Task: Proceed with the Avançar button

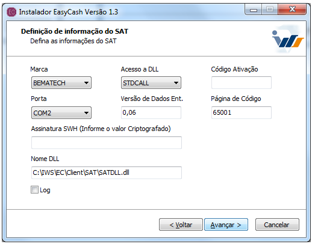Action: tap(226, 225)
